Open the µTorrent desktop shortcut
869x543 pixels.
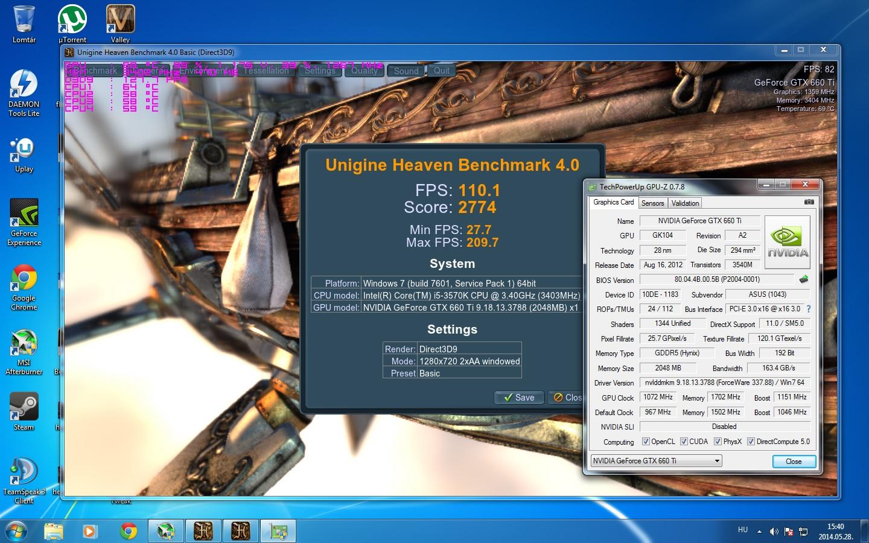pos(72,24)
